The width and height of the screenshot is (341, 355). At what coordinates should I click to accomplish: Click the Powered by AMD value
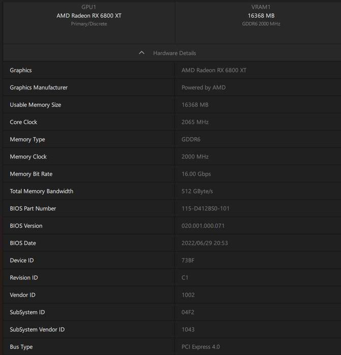point(203,87)
